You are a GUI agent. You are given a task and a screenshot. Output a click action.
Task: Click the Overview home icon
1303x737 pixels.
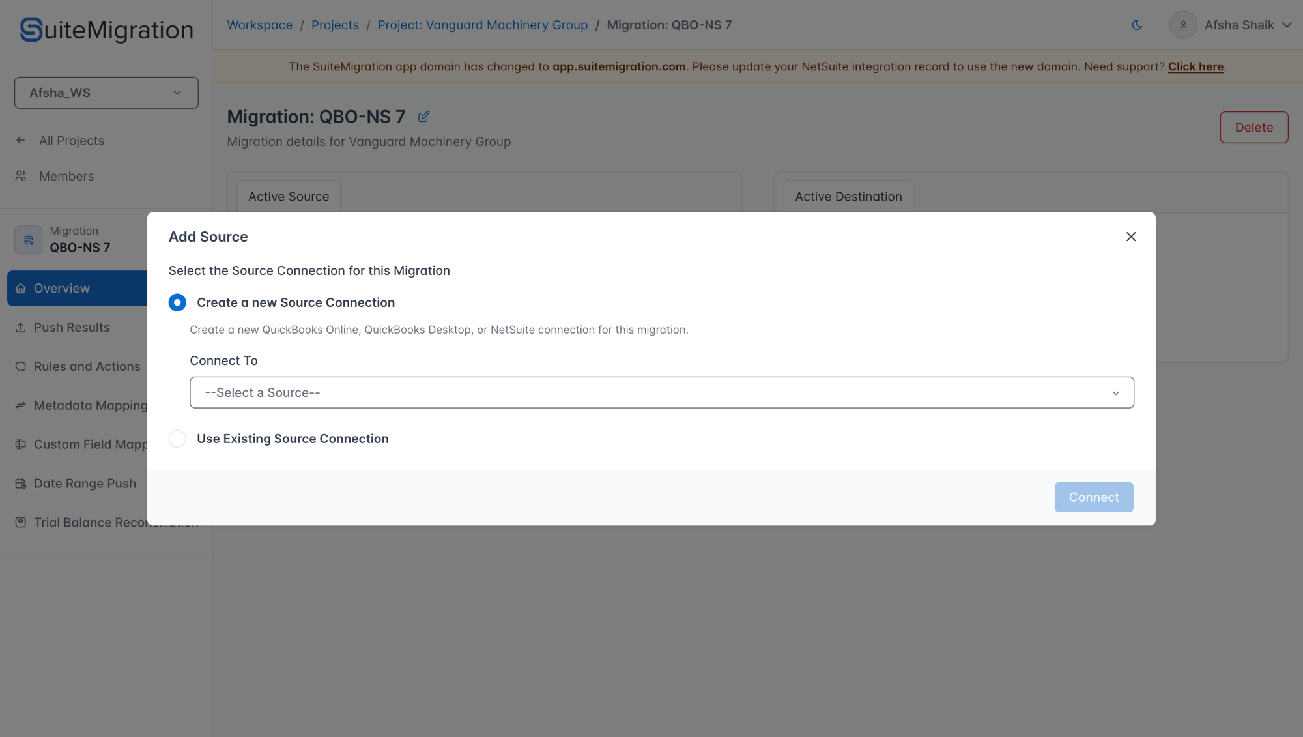(x=21, y=288)
